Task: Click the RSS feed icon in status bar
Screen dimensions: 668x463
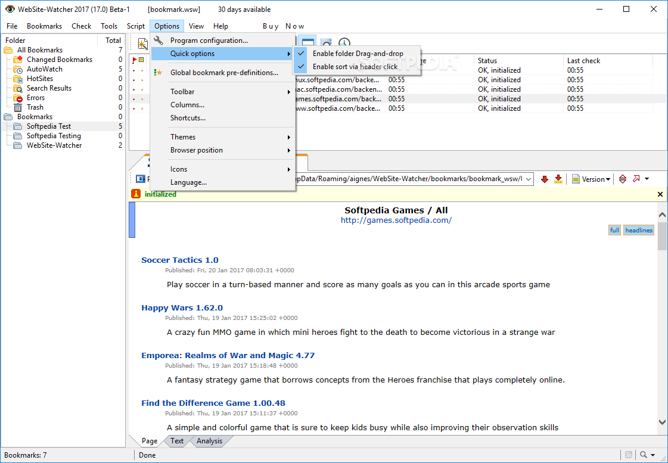Action: [629, 455]
